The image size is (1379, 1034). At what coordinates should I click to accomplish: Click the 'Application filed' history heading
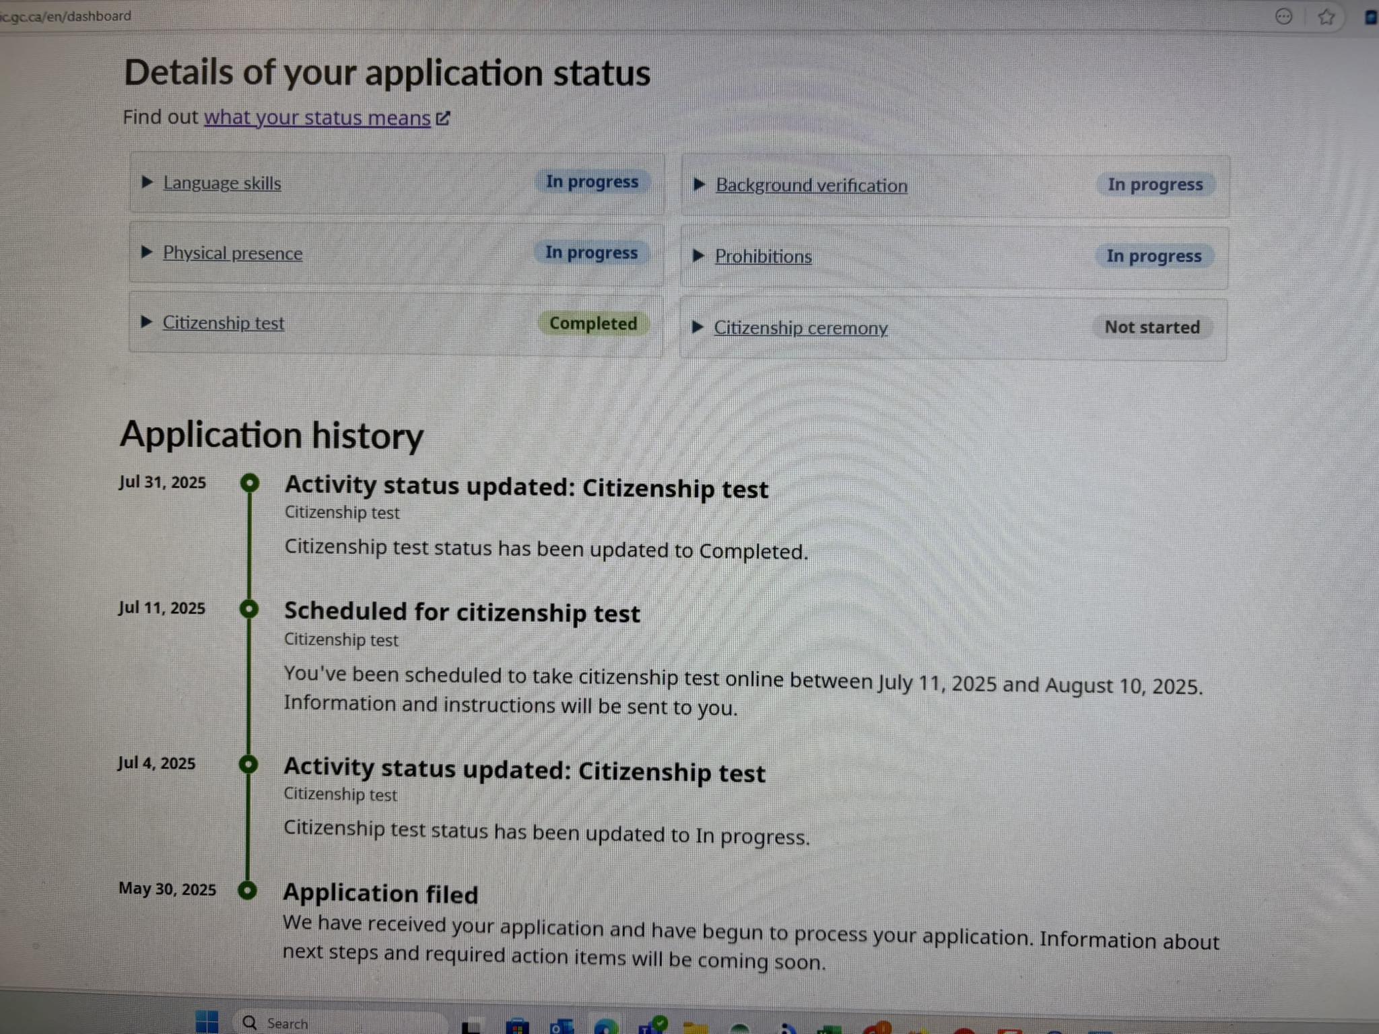click(x=380, y=893)
